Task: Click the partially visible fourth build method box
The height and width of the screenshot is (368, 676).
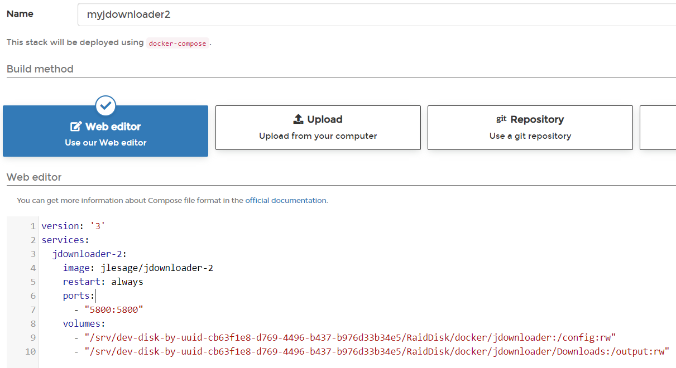Action: pyautogui.click(x=658, y=128)
